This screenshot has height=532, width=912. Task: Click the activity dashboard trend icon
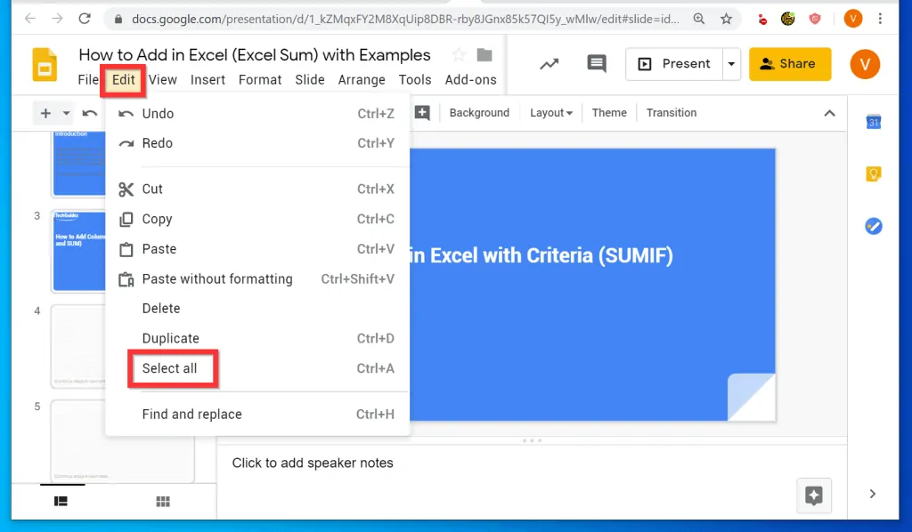coord(550,64)
